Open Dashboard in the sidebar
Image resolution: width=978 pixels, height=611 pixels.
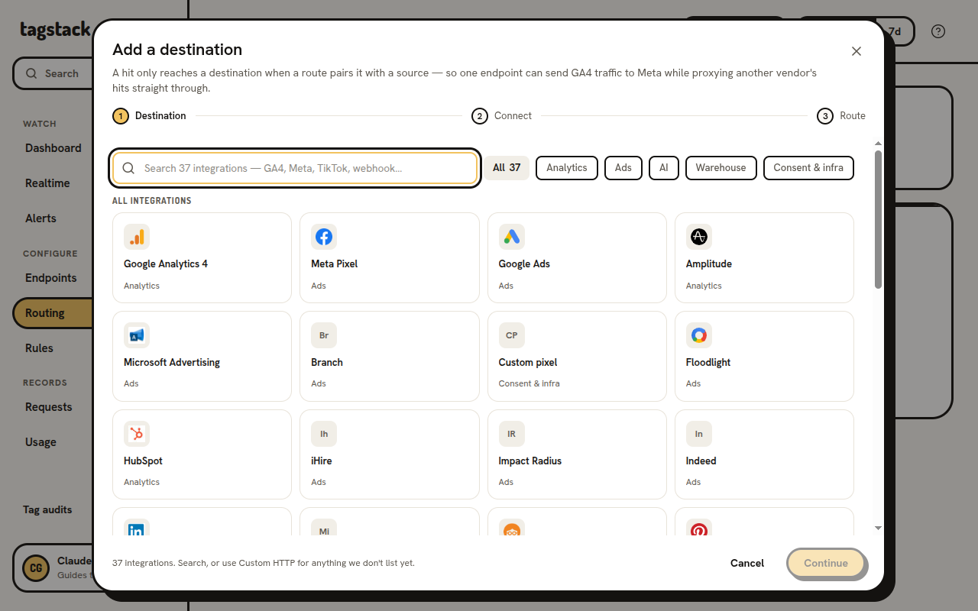pos(53,148)
